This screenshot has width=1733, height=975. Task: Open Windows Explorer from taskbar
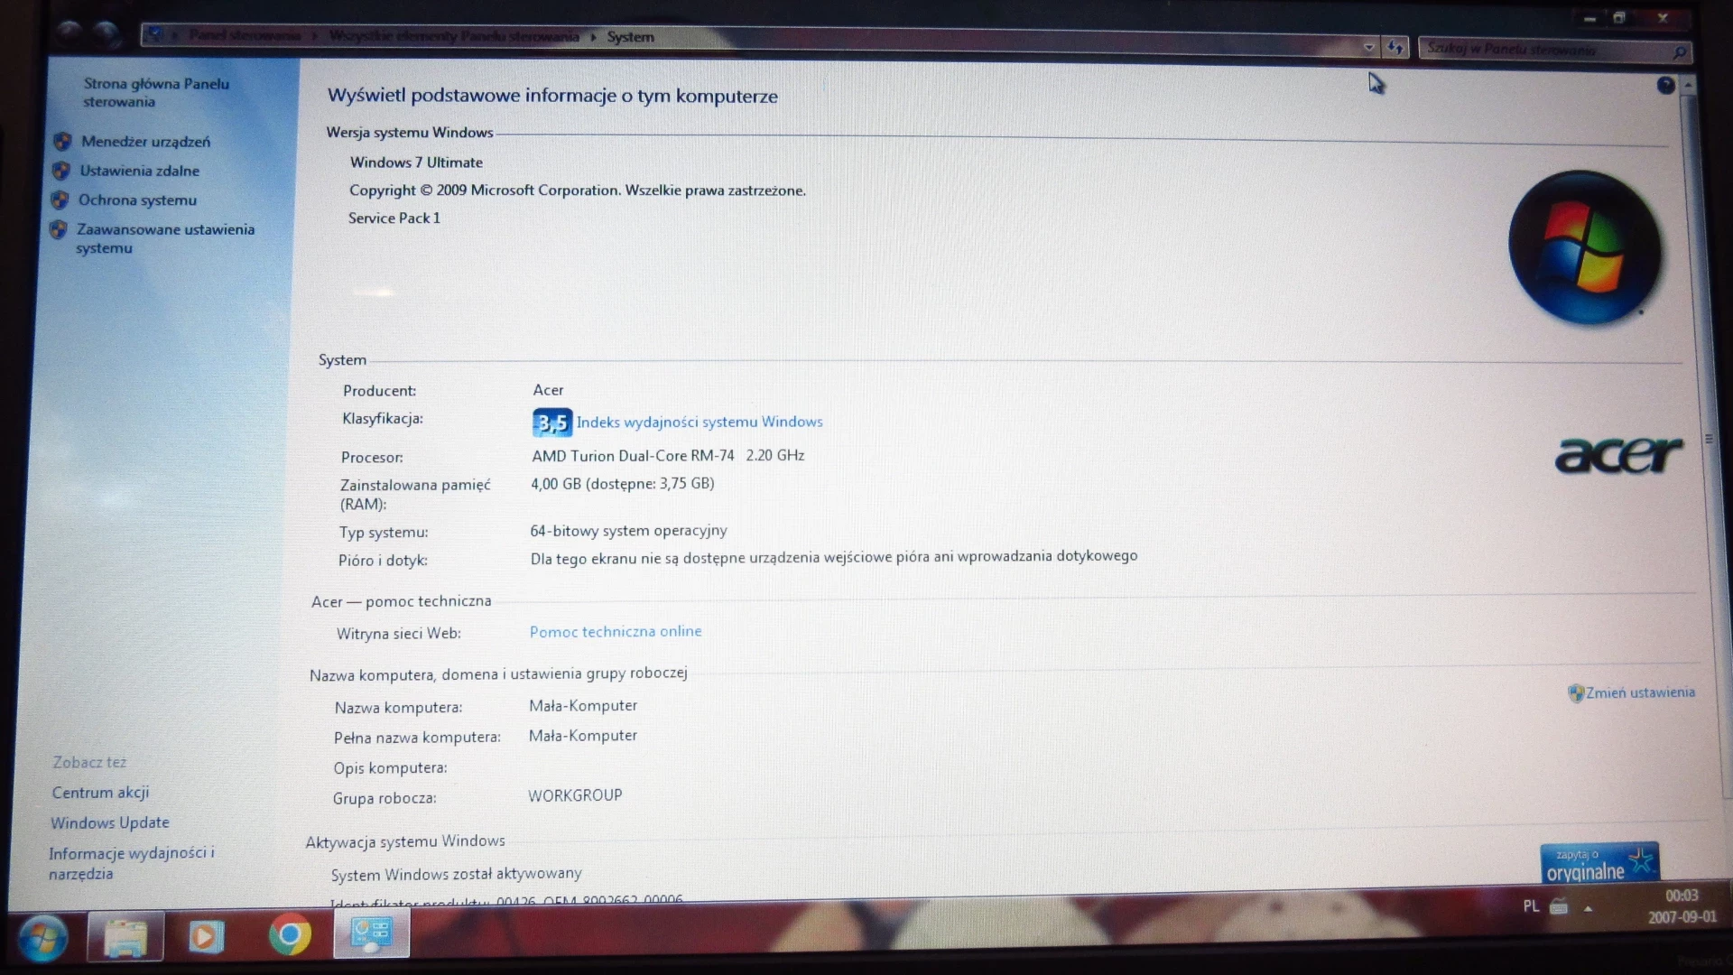(125, 936)
